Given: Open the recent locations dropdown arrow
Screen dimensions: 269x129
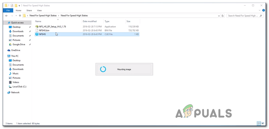Looking at the screenshot, I should click(x=16, y=16).
